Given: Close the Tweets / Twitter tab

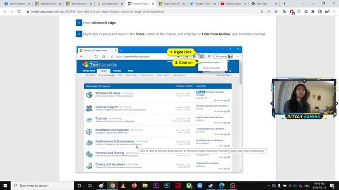Looking at the screenshot, I should coord(215,4).
